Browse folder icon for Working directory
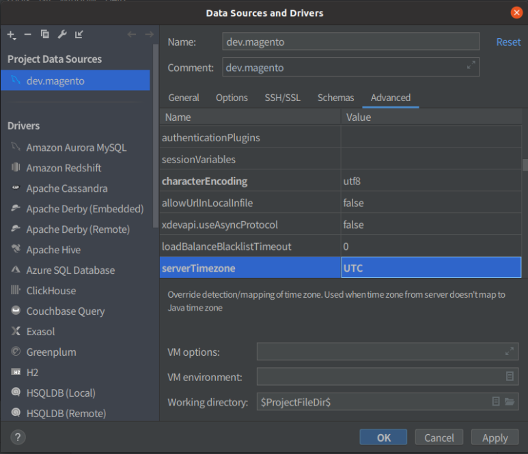 [x=510, y=401]
